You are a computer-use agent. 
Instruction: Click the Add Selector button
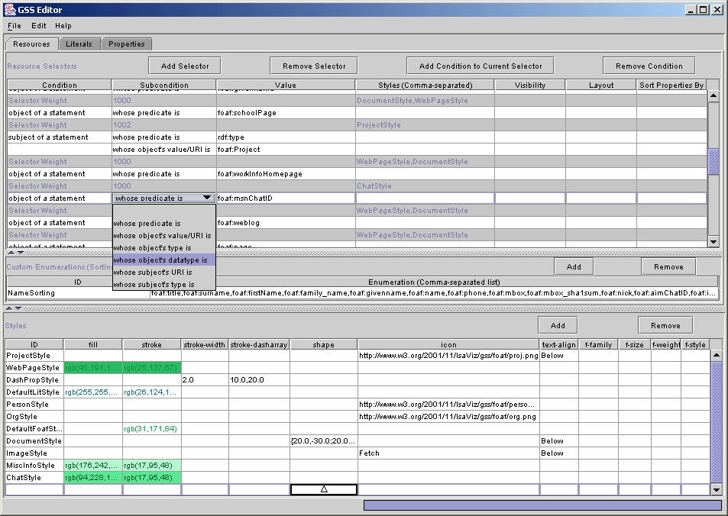(x=184, y=66)
